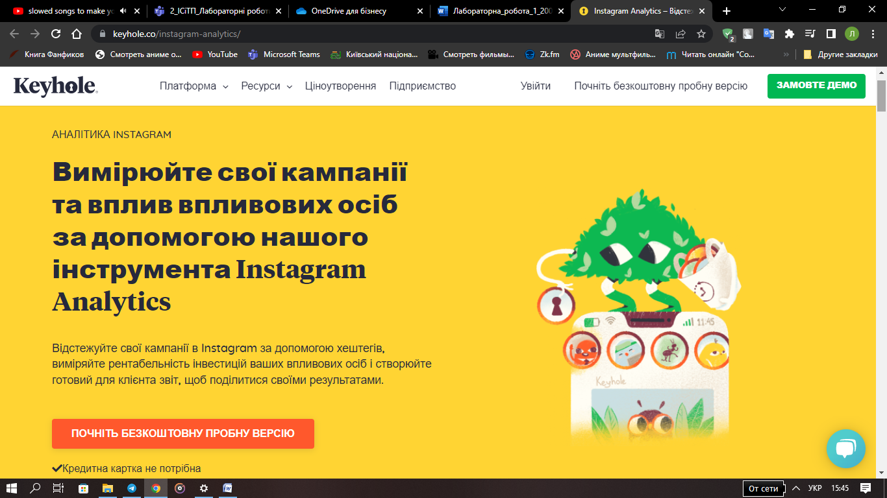This screenshot has height=498, width=887.
Task: Reload the page with the refresh icon
Action: [56, 34]
